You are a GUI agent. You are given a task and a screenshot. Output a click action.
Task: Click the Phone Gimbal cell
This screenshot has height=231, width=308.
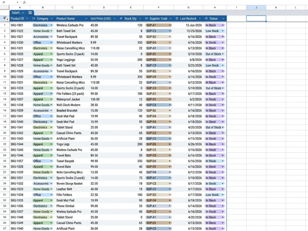pyautogui.click(x=72, y=206)
